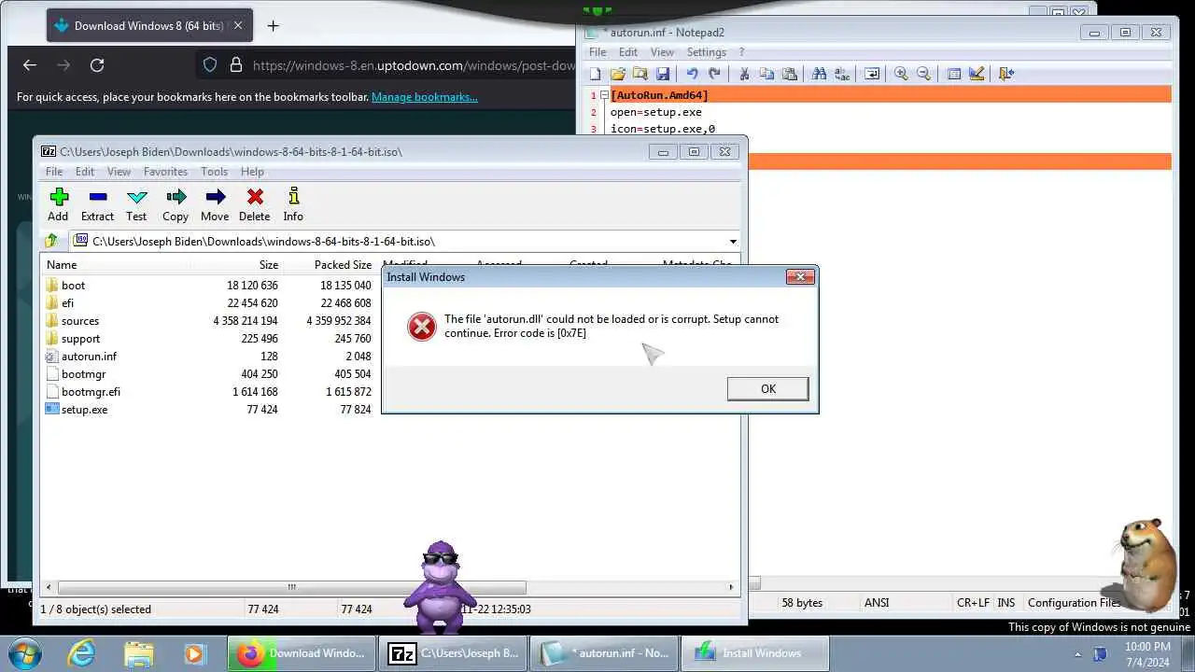The image size is (1195, 672).
Task: Select setup.exe in 7-Zip file list
Action: point(84,410)
